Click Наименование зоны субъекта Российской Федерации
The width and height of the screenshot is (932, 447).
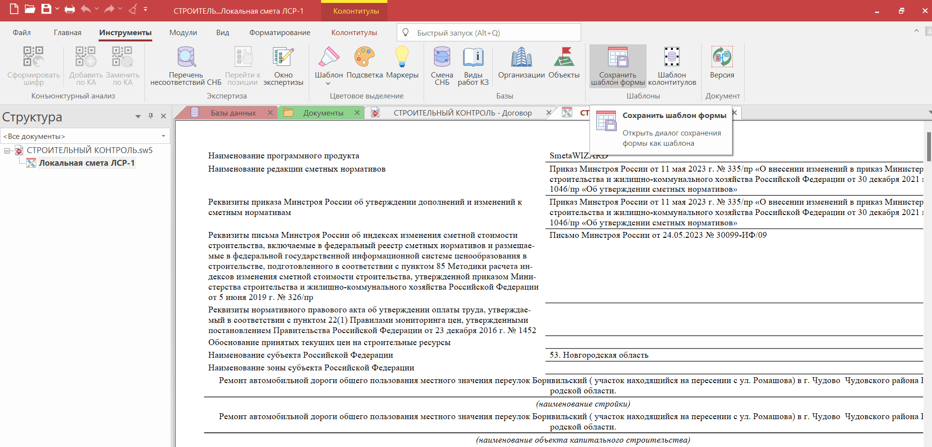311,368
